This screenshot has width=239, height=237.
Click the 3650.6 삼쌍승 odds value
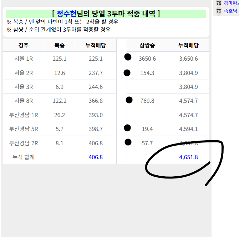(147, 59)
